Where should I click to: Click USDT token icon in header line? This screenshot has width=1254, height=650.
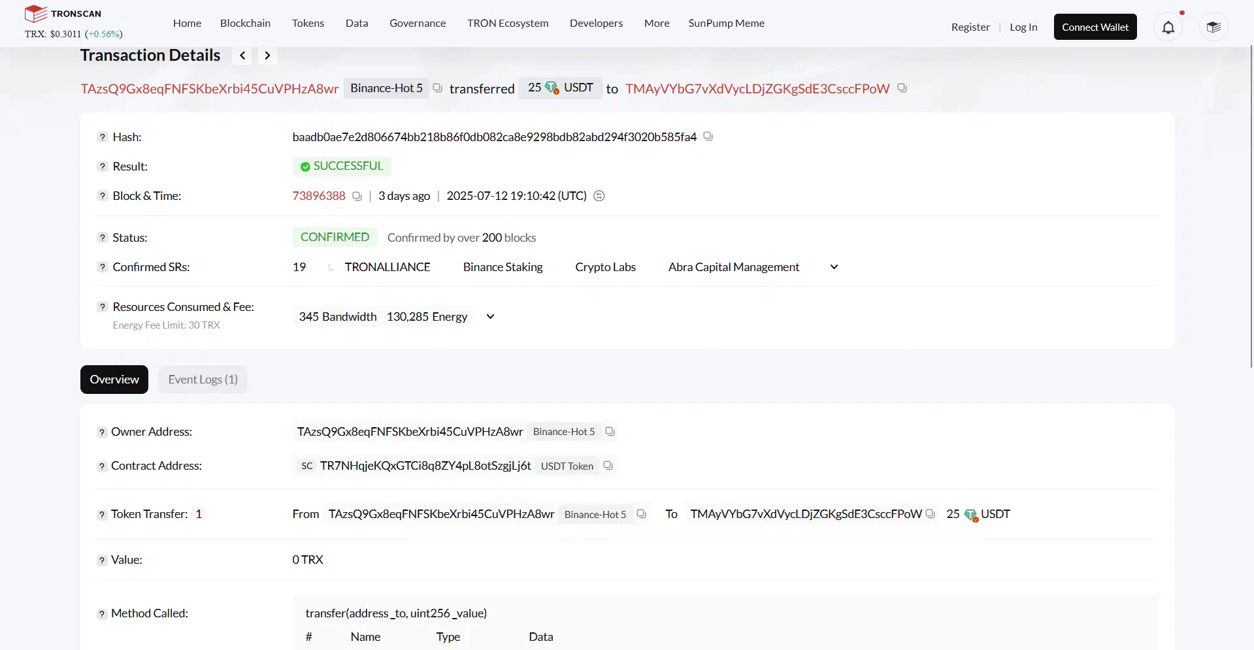coord(552,88)
